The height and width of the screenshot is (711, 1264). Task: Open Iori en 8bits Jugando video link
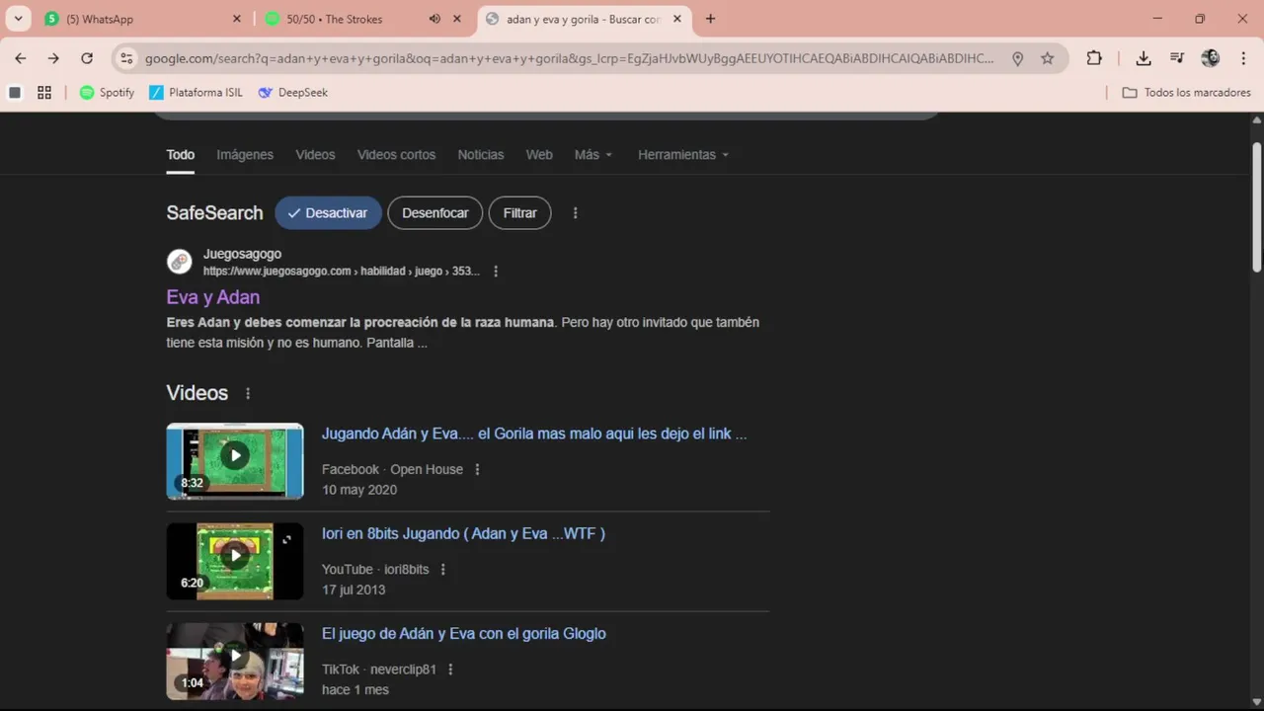(463, 533)
